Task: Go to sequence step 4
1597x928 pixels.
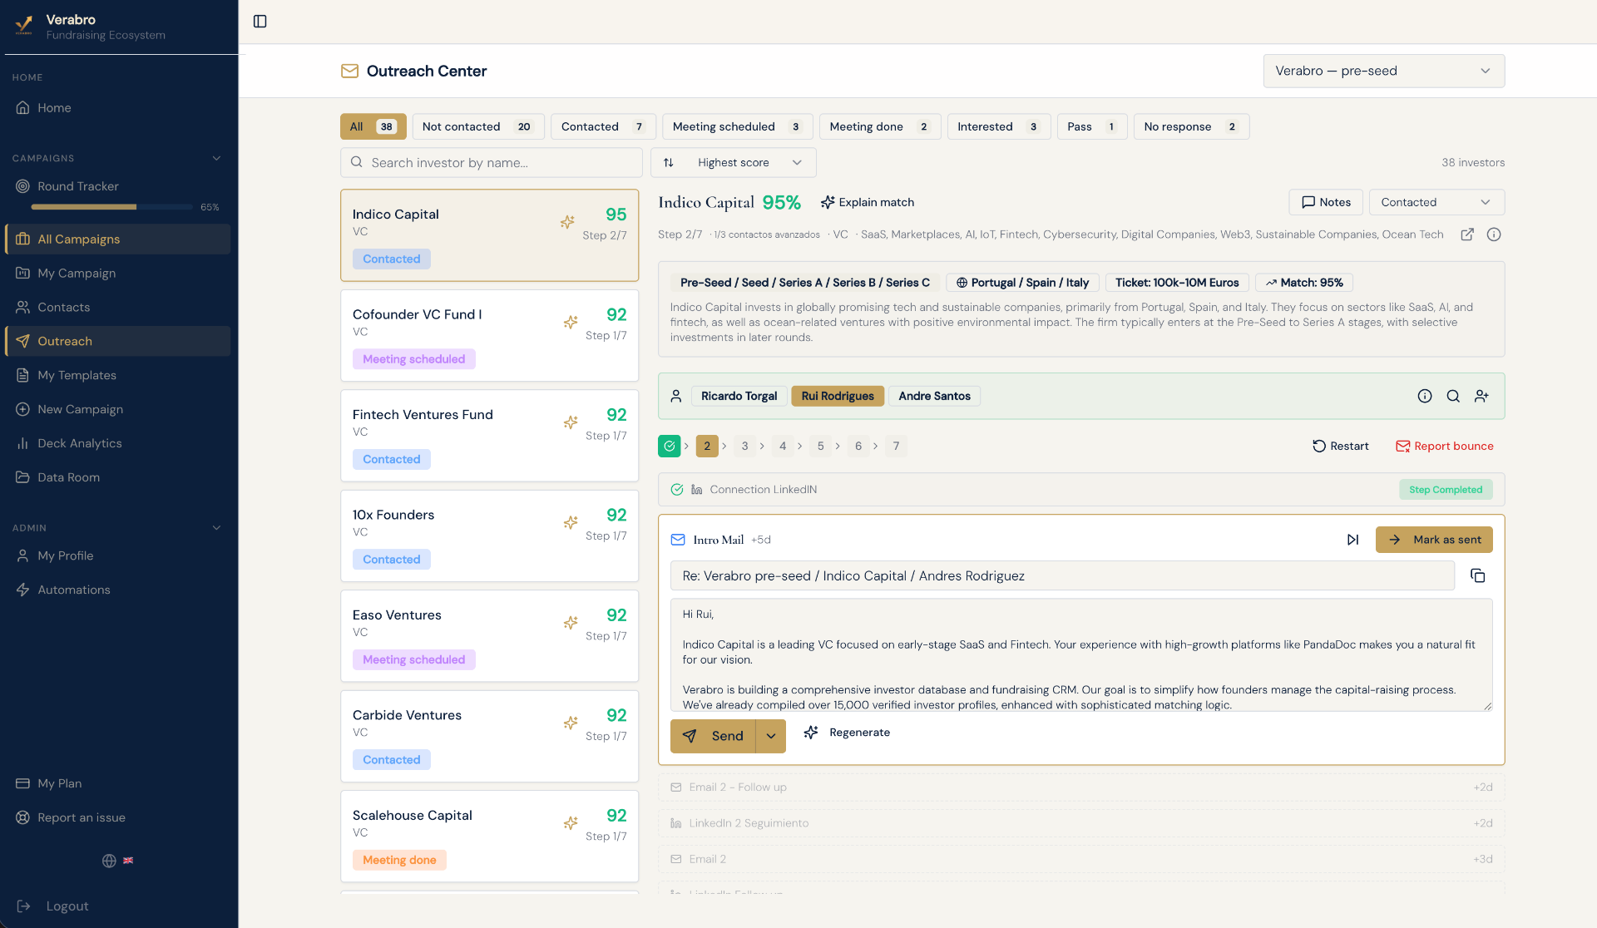Action: pos(783,447)
